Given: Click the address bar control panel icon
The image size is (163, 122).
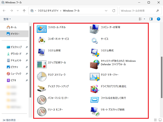Looking at the screenshot, I should tap(32, 11).
